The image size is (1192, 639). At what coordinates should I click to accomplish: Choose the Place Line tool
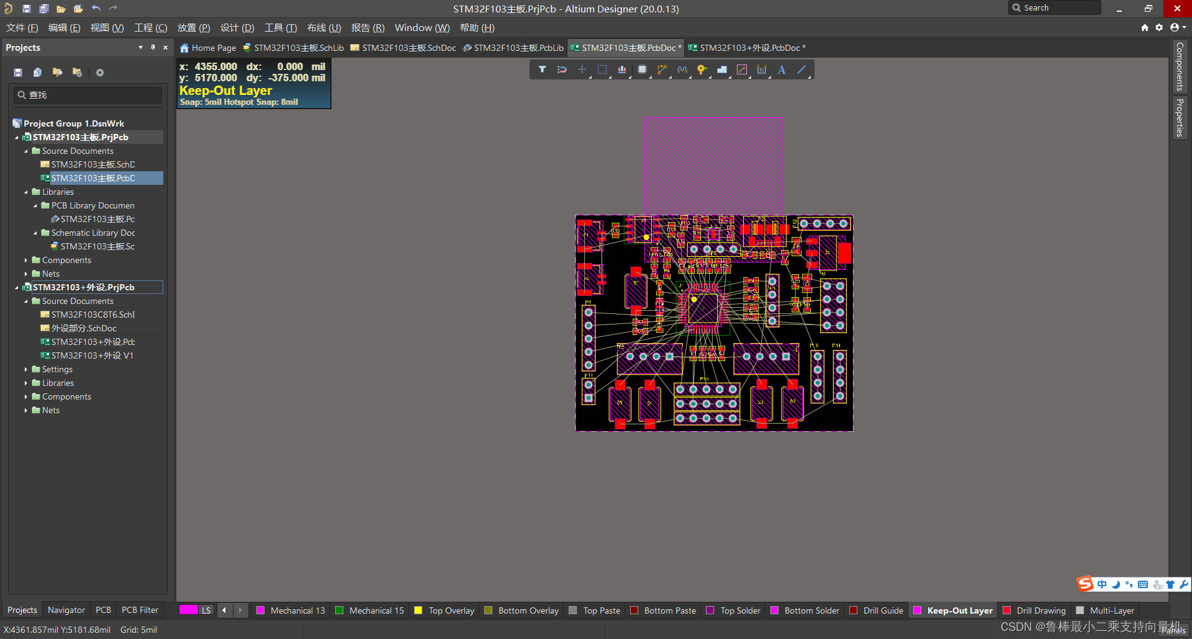pos(801,69)
